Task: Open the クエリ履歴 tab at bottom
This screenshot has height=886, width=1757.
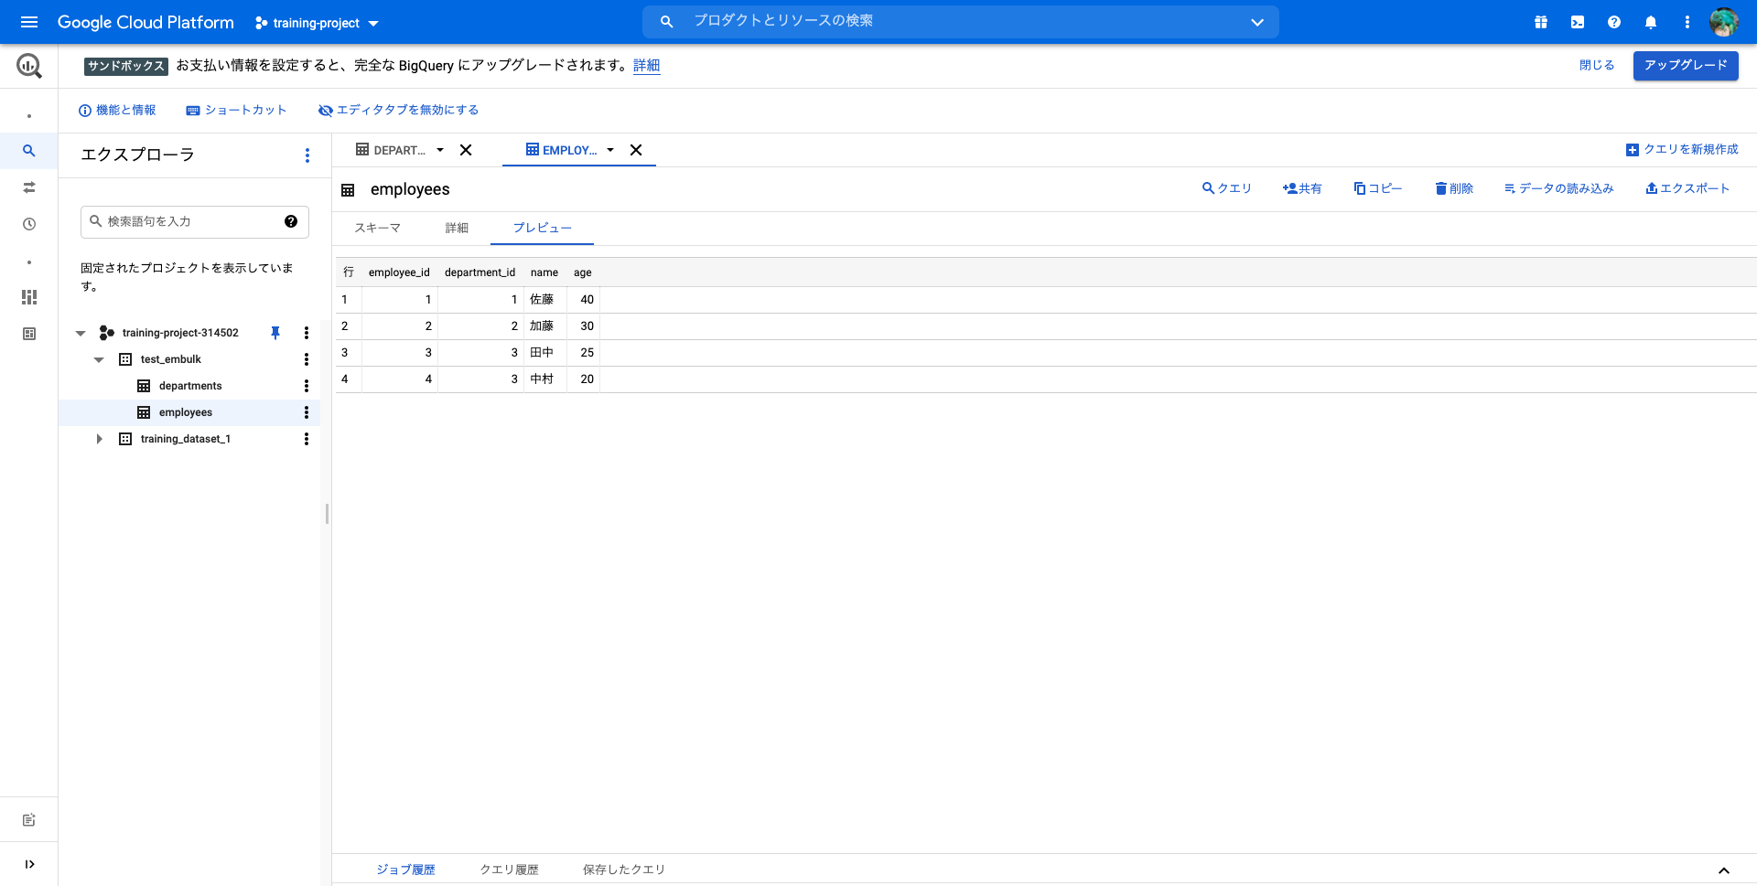Action: point(509,870)
